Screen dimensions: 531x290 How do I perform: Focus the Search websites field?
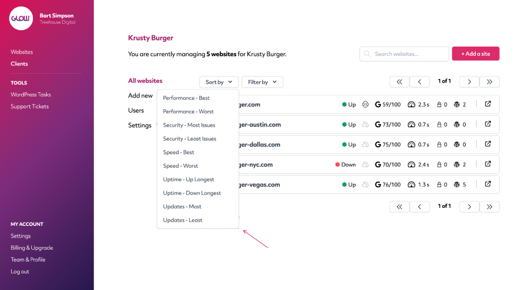tap(404, 54)
